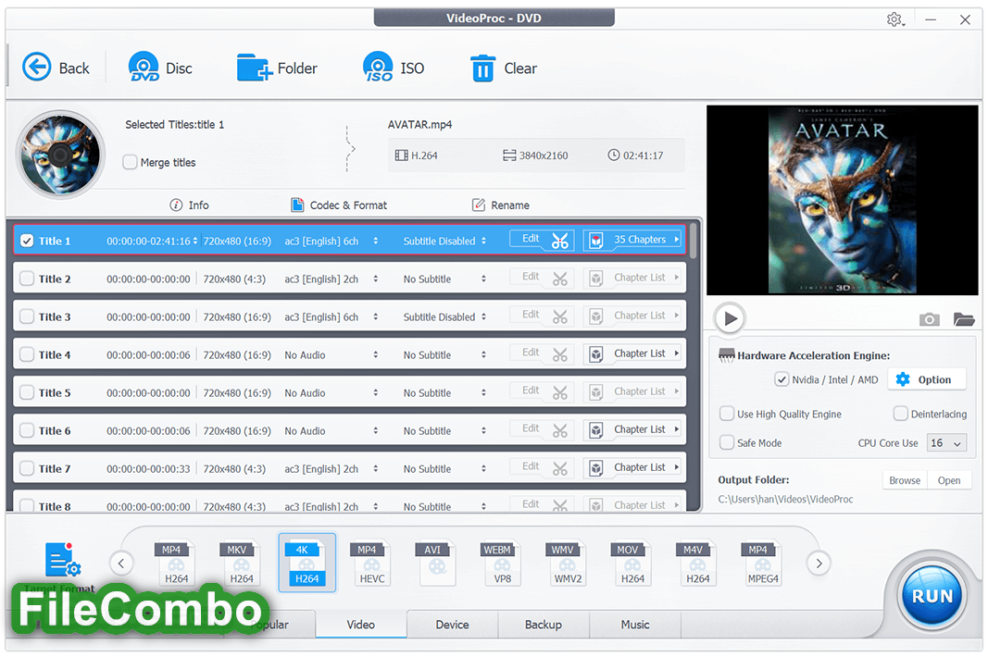Take a snapshot with camera icon
The image size is (988, 657).
click(929, 319)
